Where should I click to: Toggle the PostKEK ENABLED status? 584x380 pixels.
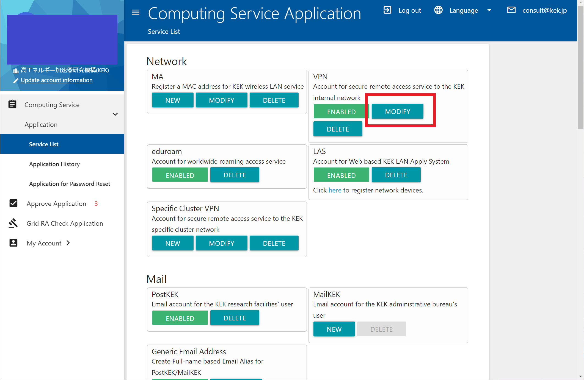click(x=180, y=318)
